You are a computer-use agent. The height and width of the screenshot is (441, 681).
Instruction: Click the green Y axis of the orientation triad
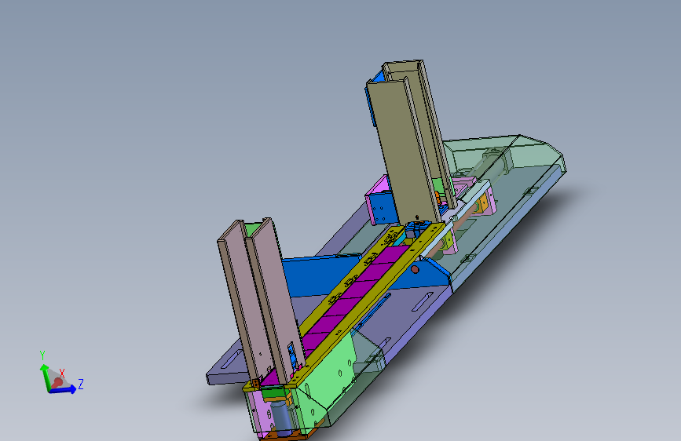44,377
